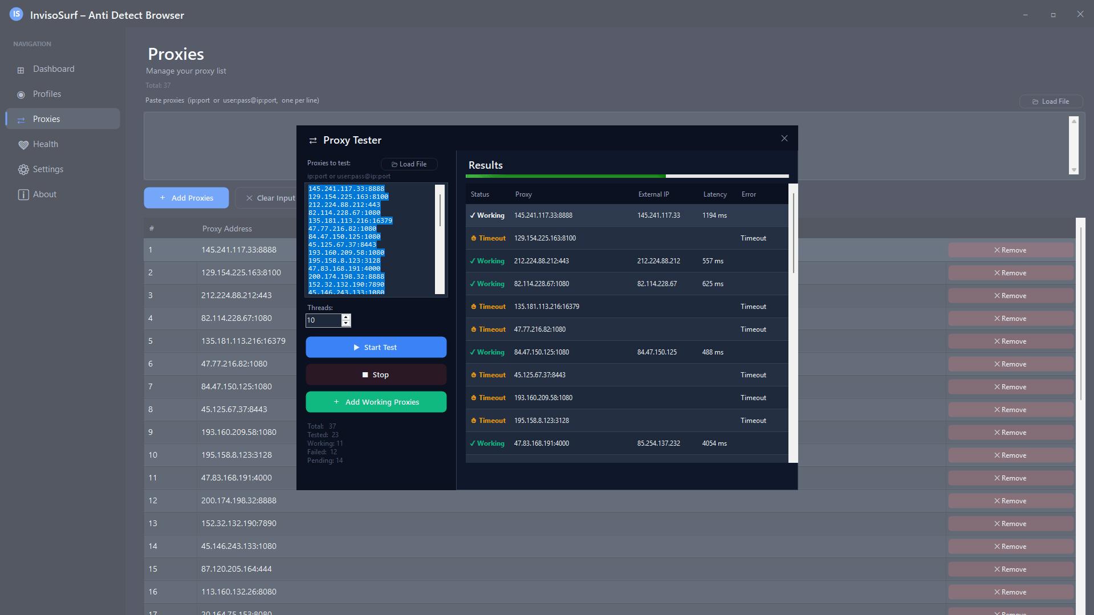
Task: Click the Error column header
Action: (x=749, y=194)
